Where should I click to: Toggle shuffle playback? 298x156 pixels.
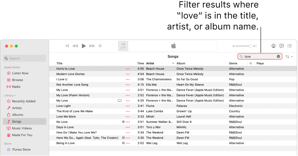[x=67, y=46]
